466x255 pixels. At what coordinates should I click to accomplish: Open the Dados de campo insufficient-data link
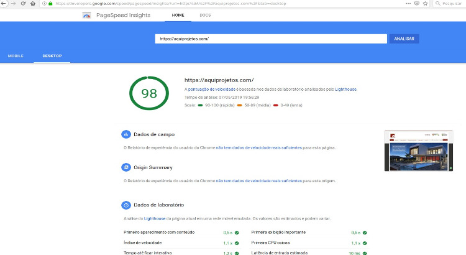click(259, 147)
